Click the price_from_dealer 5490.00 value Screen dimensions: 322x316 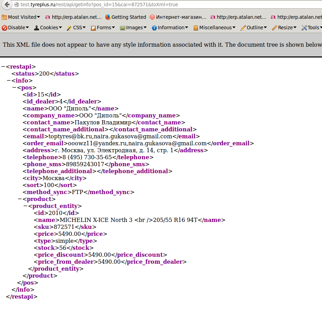(109, 262)
